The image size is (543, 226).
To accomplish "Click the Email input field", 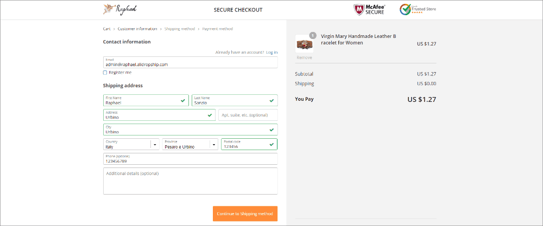I will 190,63.
